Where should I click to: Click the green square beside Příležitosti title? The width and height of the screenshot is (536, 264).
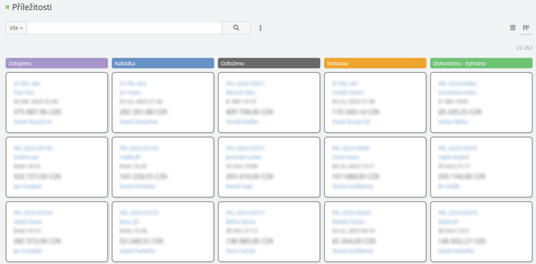click(x=7, y=7)
